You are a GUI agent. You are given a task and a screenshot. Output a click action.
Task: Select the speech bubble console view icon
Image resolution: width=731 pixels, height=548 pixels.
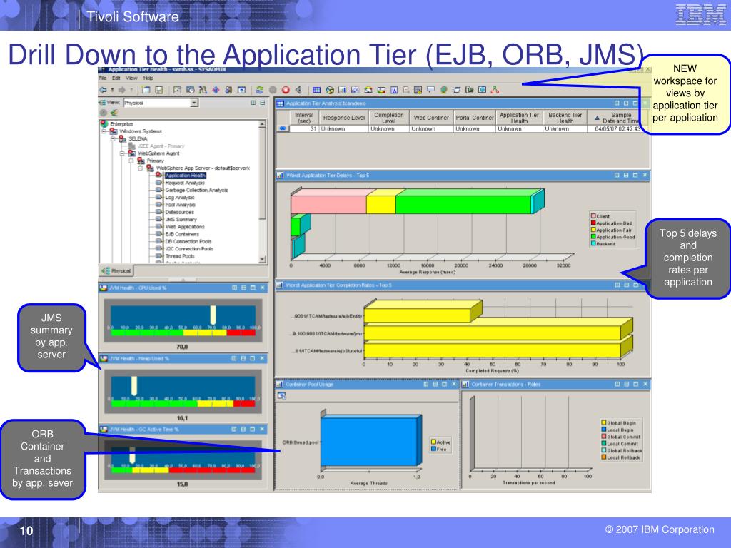tap(430, 89)
